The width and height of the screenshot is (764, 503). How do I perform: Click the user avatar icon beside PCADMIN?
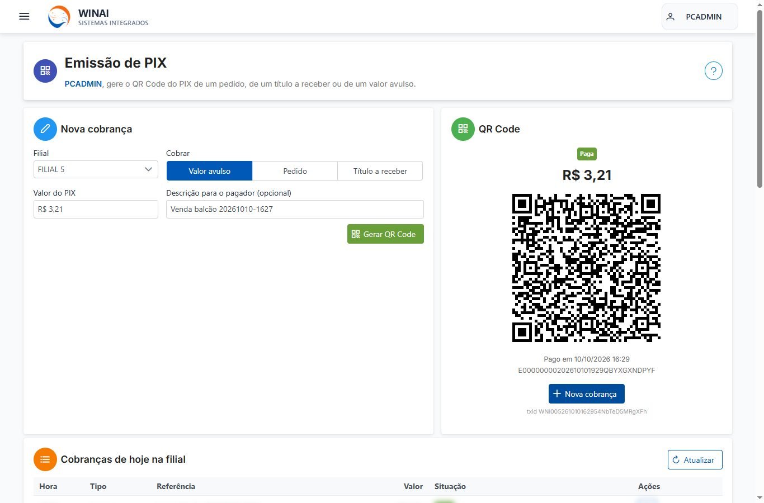point(671,17)
